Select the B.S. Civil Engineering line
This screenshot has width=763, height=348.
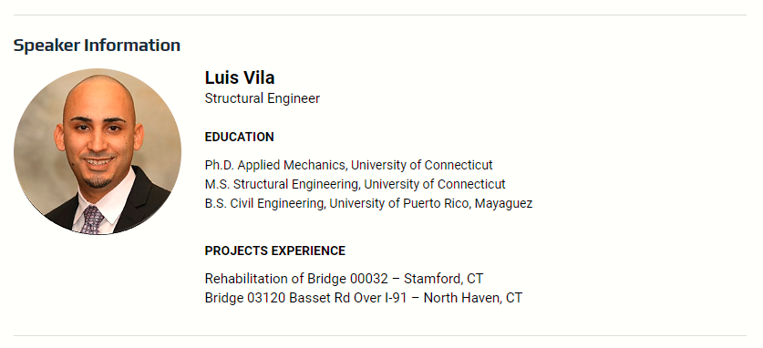(x=368, y=203)
